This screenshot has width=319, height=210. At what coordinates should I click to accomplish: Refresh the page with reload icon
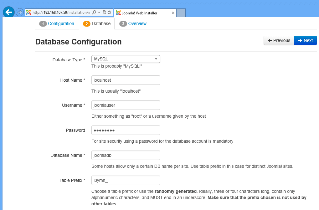pyautogui.click(x=109, y=13)
